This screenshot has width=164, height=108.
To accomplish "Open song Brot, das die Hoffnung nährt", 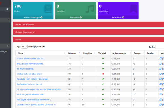I will (30, 64).
